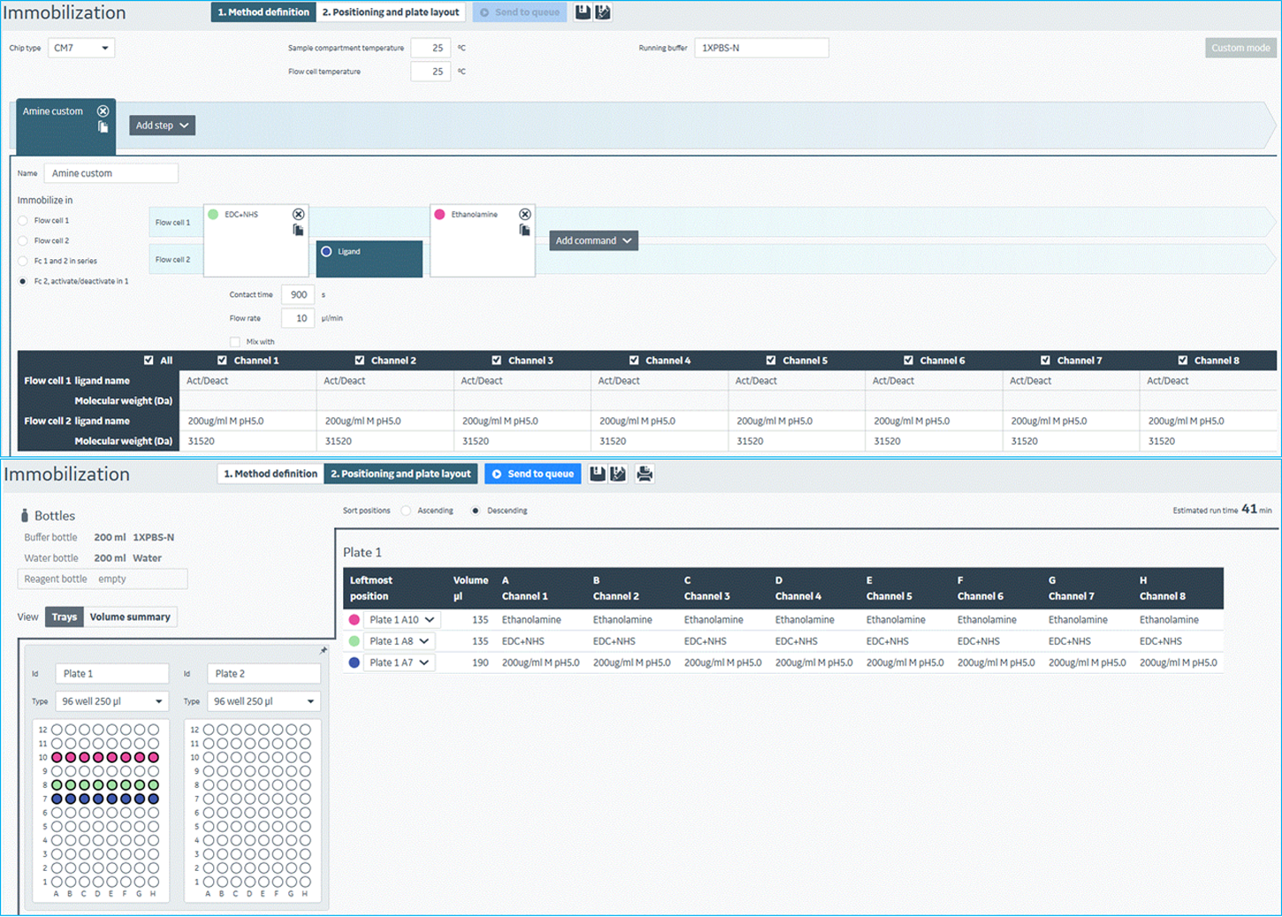Image resolution: width=1282 pixels, height=917 pixels.
Task: Click save-as icon in upper Immobilization toolbar
Action: point(603,12)
